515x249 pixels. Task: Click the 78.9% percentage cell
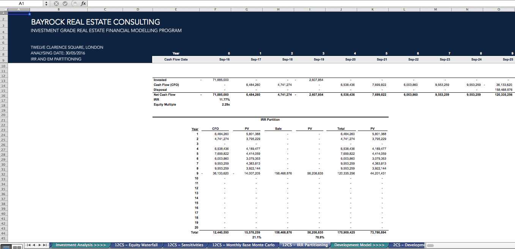319,237
